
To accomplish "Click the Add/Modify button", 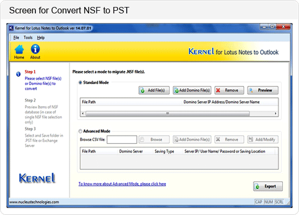I will point(263,139).
